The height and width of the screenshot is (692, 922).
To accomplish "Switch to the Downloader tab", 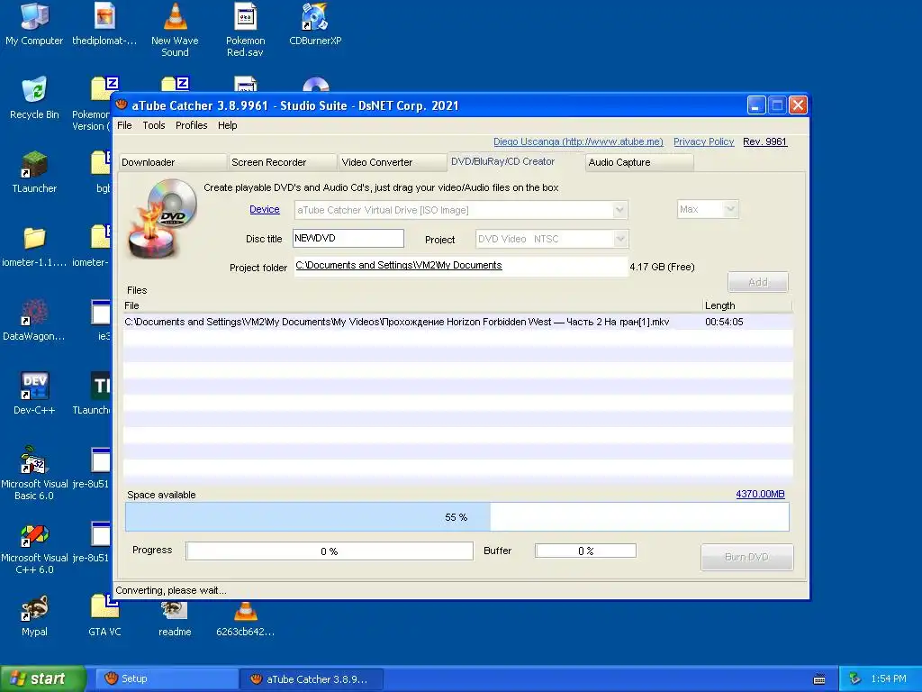I will pyautogui.click(x=172, y=162).
